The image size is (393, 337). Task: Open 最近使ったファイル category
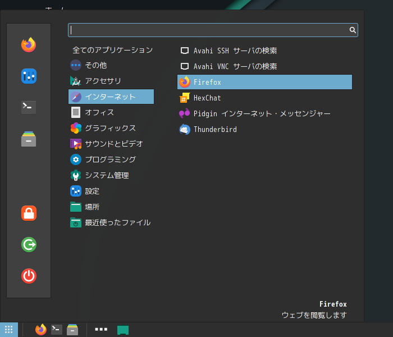pyautogui.click(x=111, y=222)
